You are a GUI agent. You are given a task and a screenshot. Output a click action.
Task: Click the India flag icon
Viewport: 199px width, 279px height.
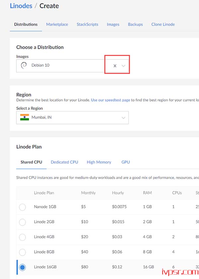(25, 117)
